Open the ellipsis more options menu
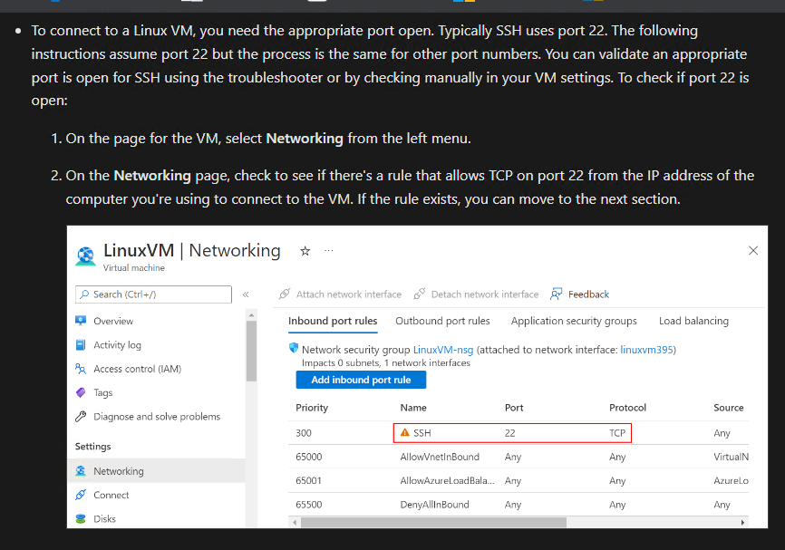 [328, 250]
